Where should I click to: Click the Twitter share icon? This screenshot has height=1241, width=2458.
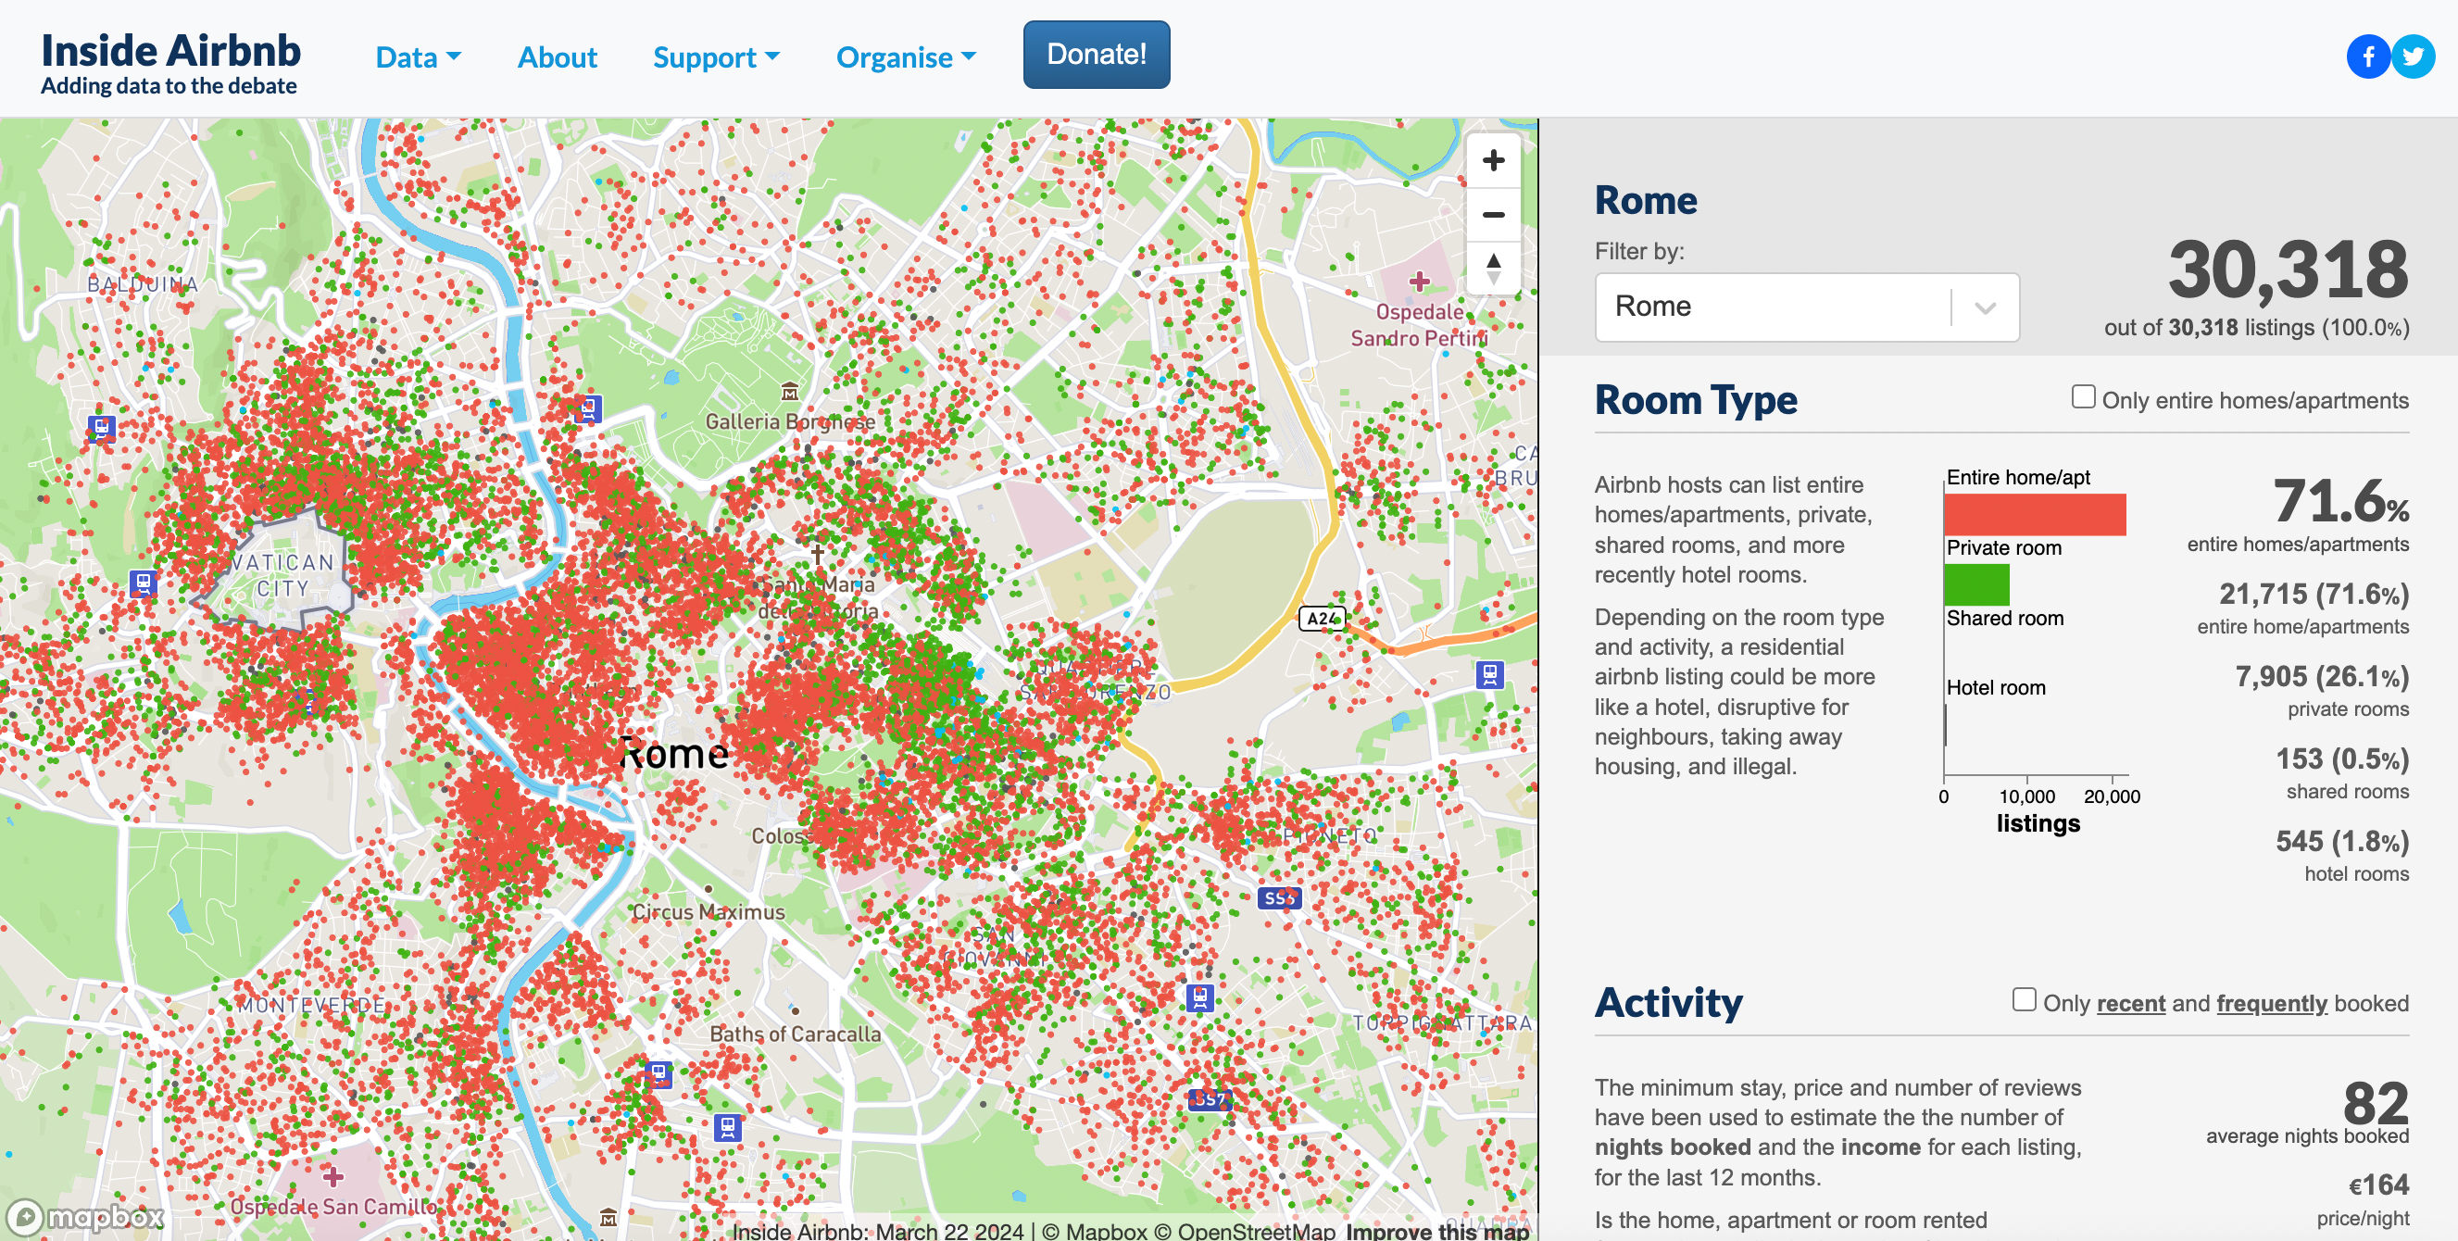[x=2414, y=56]
